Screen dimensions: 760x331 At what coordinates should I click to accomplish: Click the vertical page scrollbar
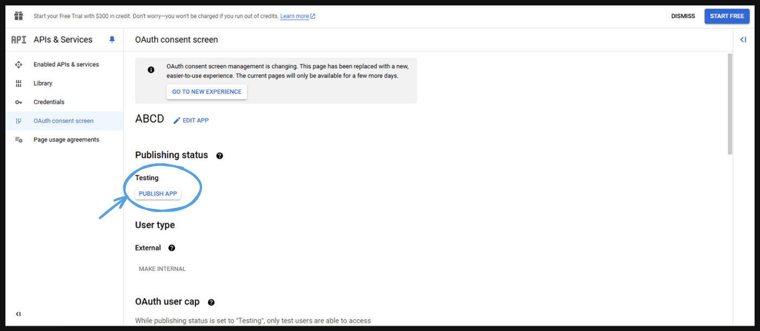tap(730, 104)
